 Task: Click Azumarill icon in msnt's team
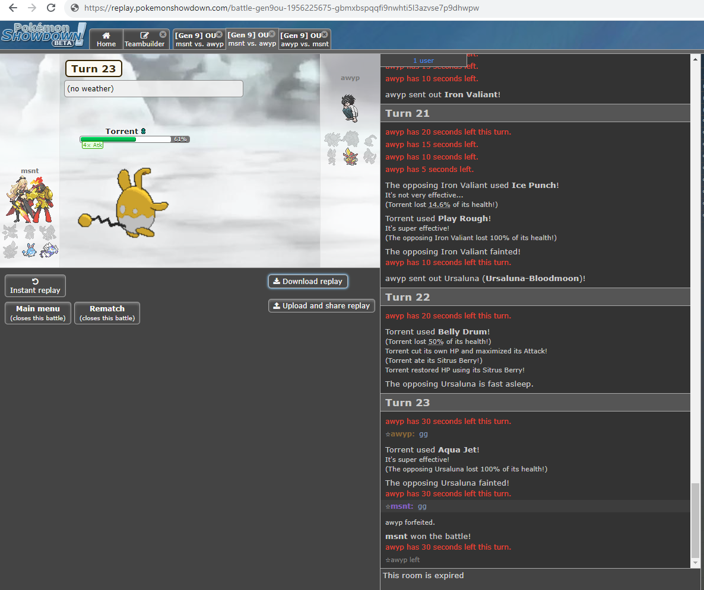click(x=29, y=250)
